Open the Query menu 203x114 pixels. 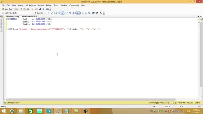[21, 5]
